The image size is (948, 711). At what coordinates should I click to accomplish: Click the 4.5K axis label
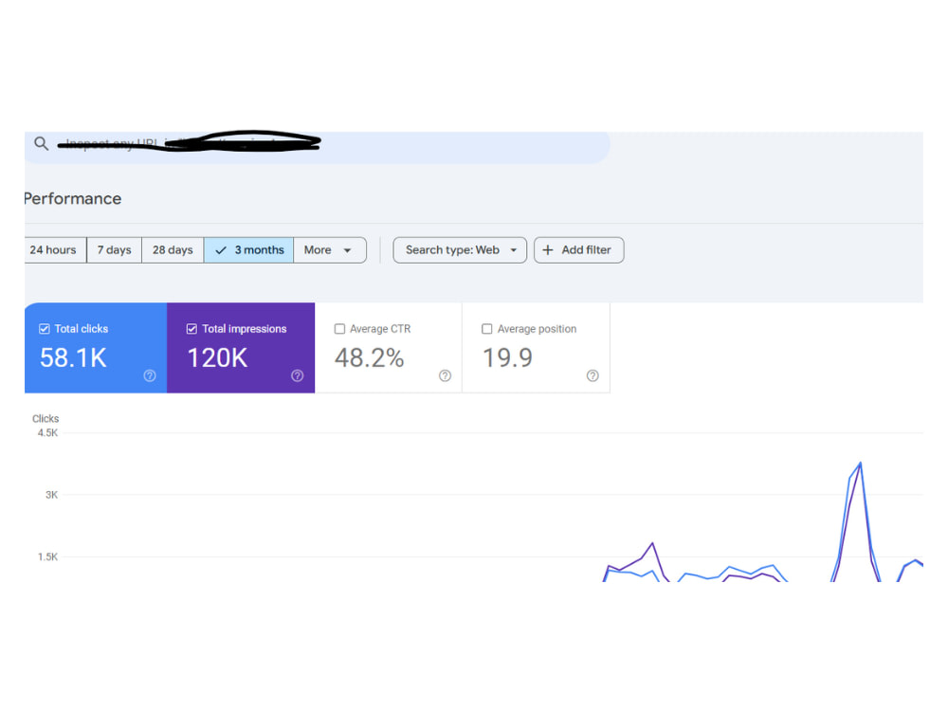47,433
